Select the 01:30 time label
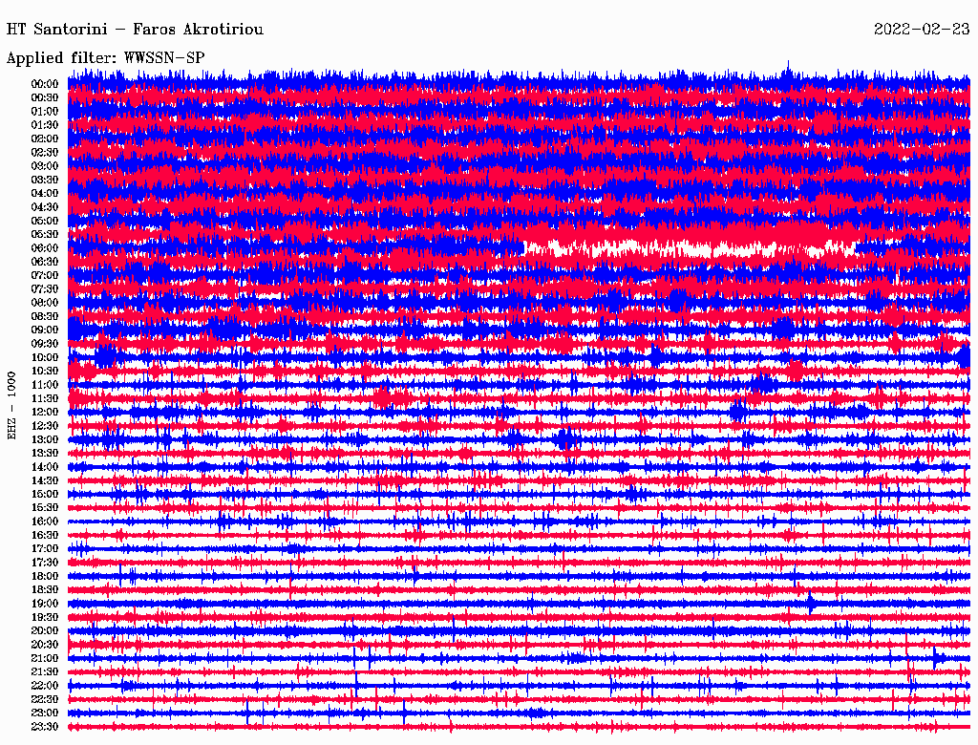Screen dimensions: 978x745 coord(45,125)
